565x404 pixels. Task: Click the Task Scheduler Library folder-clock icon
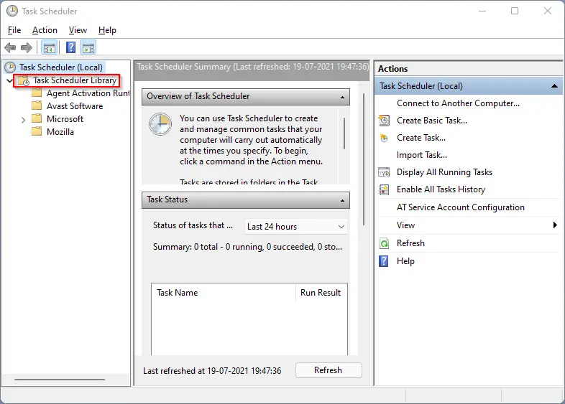(x=24, y=80)
